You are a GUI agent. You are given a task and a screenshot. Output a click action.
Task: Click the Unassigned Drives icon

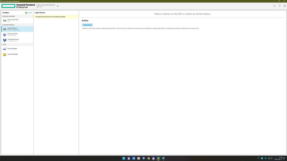point(5,40)
